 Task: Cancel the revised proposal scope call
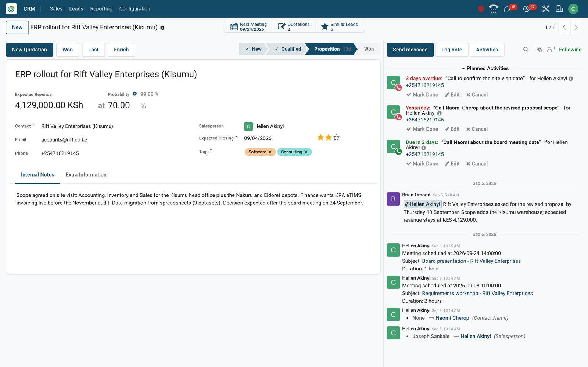pos(477,129)
